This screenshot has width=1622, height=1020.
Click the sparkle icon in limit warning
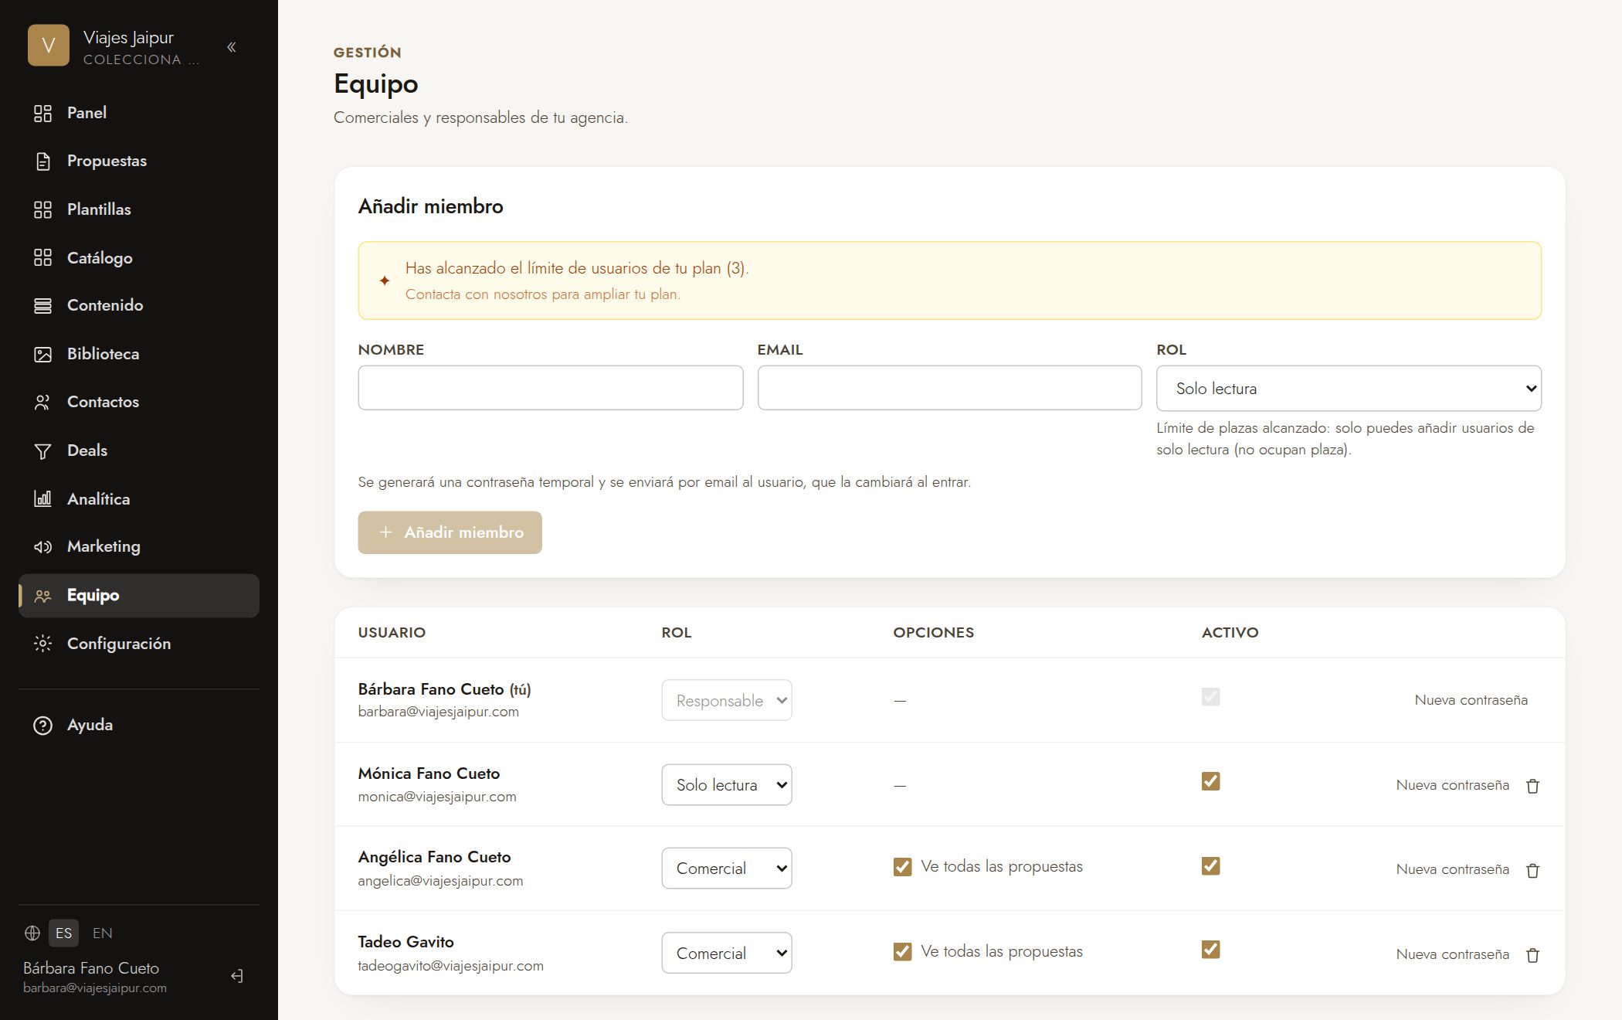coord(385,280)
